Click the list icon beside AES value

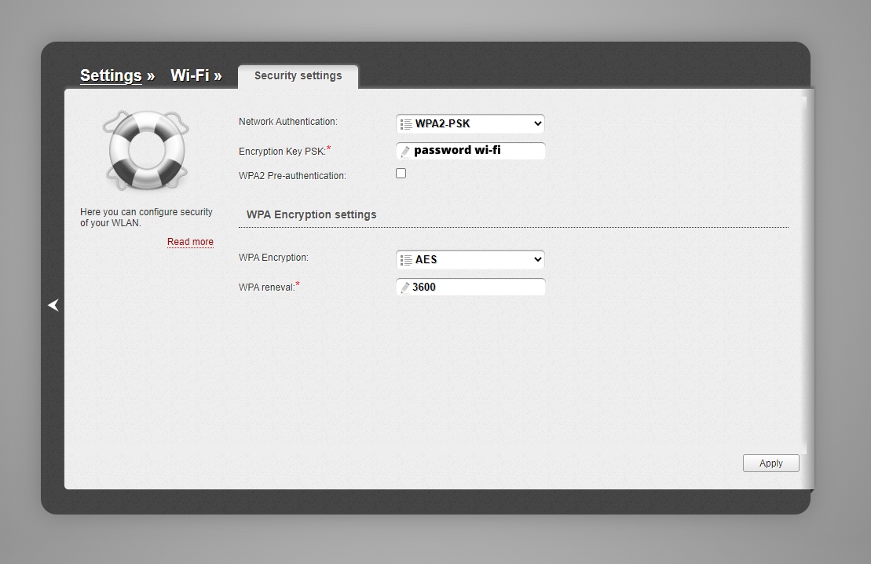[x=405, y=259]
